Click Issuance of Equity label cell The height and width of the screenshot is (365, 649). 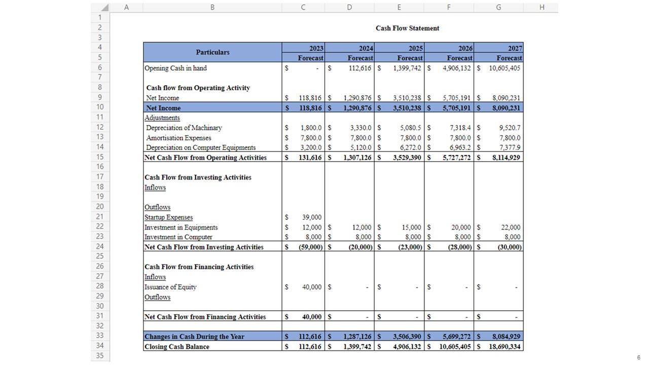tap(170, 287)
